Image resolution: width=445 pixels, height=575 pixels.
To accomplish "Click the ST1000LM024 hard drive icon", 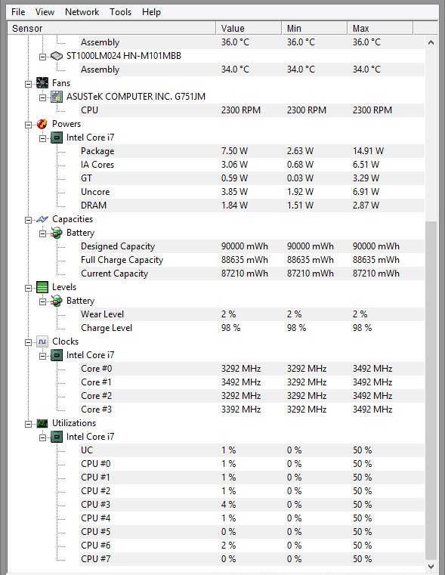I will click(57, 56).
